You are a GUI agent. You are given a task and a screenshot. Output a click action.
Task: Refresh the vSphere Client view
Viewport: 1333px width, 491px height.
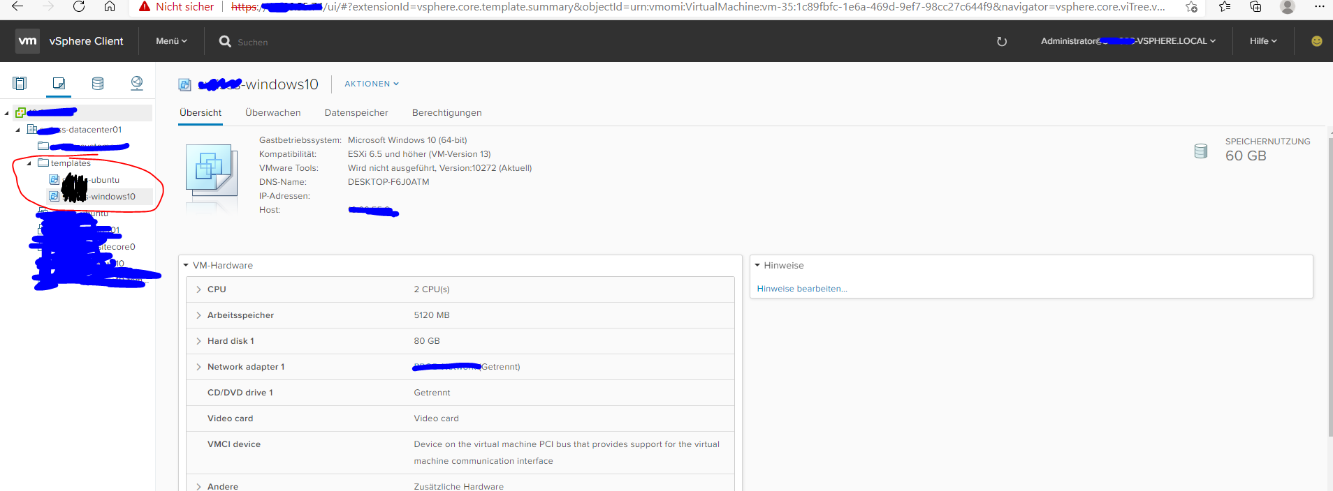click(1001, 41)
